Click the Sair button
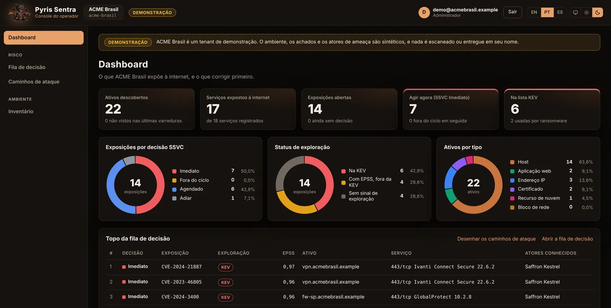 512,12
